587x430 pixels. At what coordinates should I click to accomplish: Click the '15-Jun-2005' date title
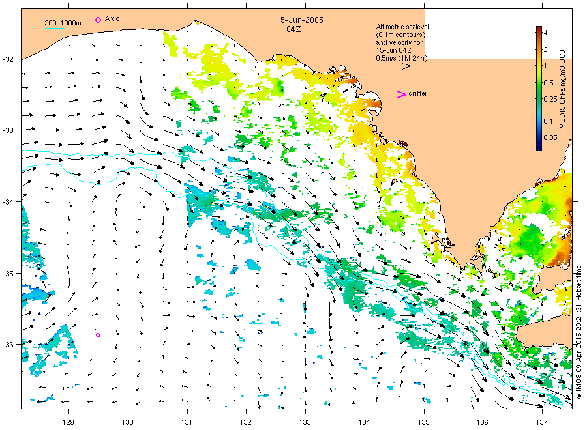pyautogui.click(x=299, y=20)
